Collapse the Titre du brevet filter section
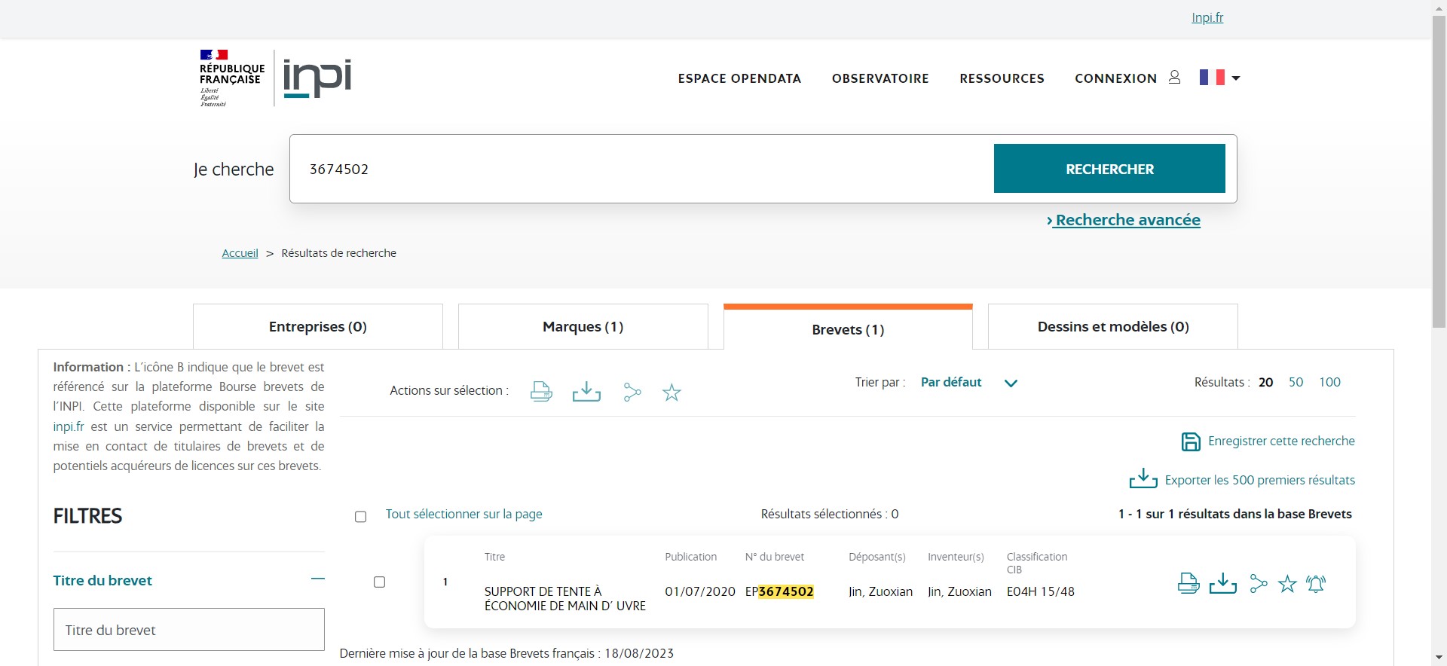The image size is (1447, 666). pyautogui.click(x=317, y=579)
